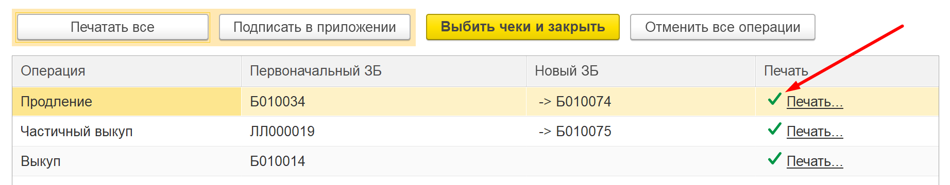The image size is (950, 185).
Task: Click Отменить все операции button
Action: point(723,27)
